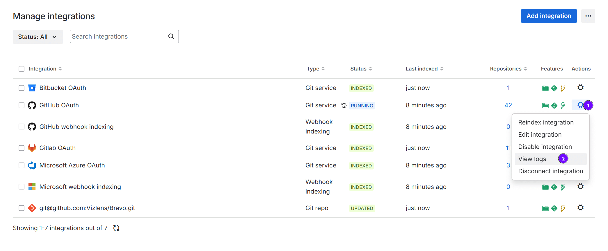The width and height of the screenshot is (608, 251).
Task: Click the Add integration button
Action: point(549,16)
